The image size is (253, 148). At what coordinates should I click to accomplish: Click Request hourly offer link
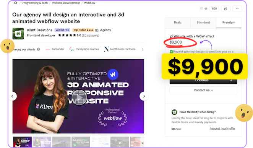[222, 128]
